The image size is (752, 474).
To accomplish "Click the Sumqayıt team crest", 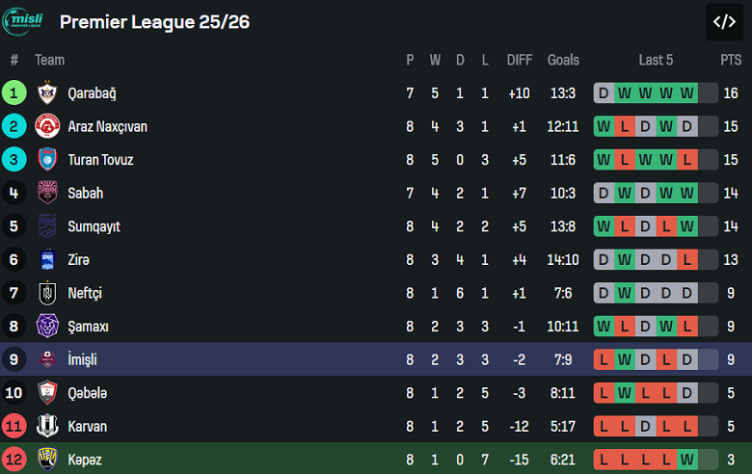I will click(47, 226).
